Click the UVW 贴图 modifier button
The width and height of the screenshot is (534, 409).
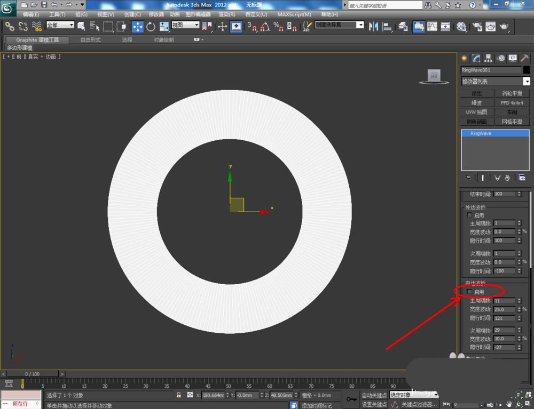click(477, 112)
